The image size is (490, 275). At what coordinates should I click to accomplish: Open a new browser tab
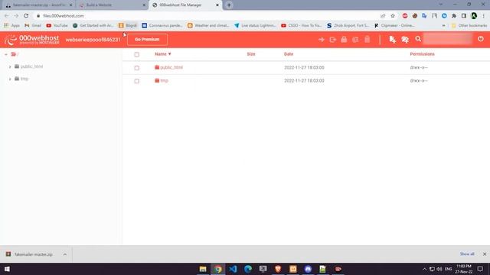point(229,5)
